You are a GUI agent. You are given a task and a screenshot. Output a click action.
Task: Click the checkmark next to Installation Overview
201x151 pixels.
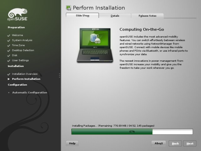tap(9, 74)
